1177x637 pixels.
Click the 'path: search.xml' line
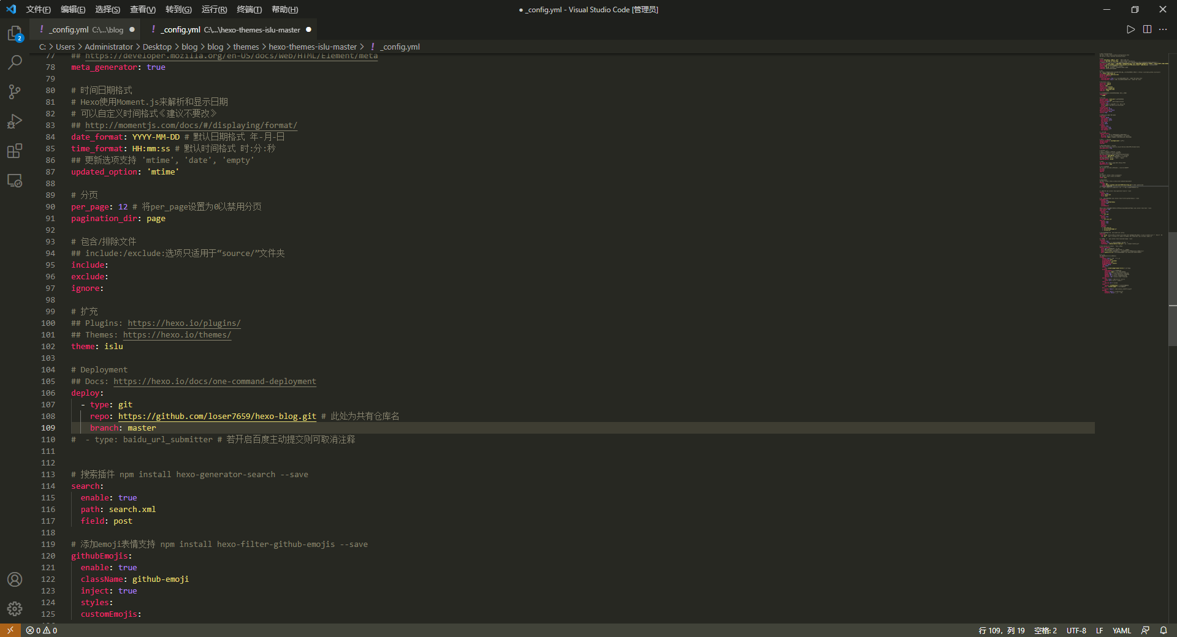click(x=118, y=510)
